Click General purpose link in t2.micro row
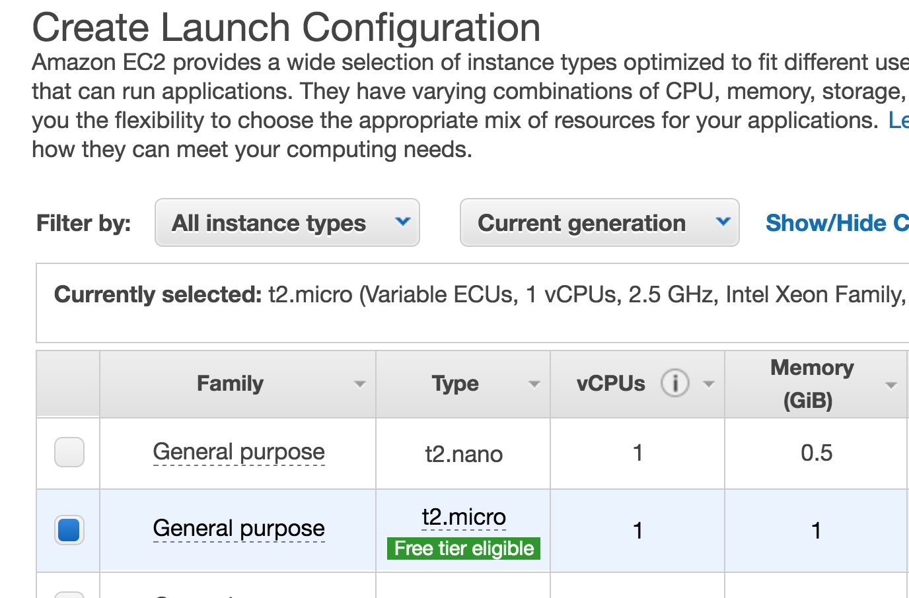Viewport: 909px width, 598px height. click(238, 529)
